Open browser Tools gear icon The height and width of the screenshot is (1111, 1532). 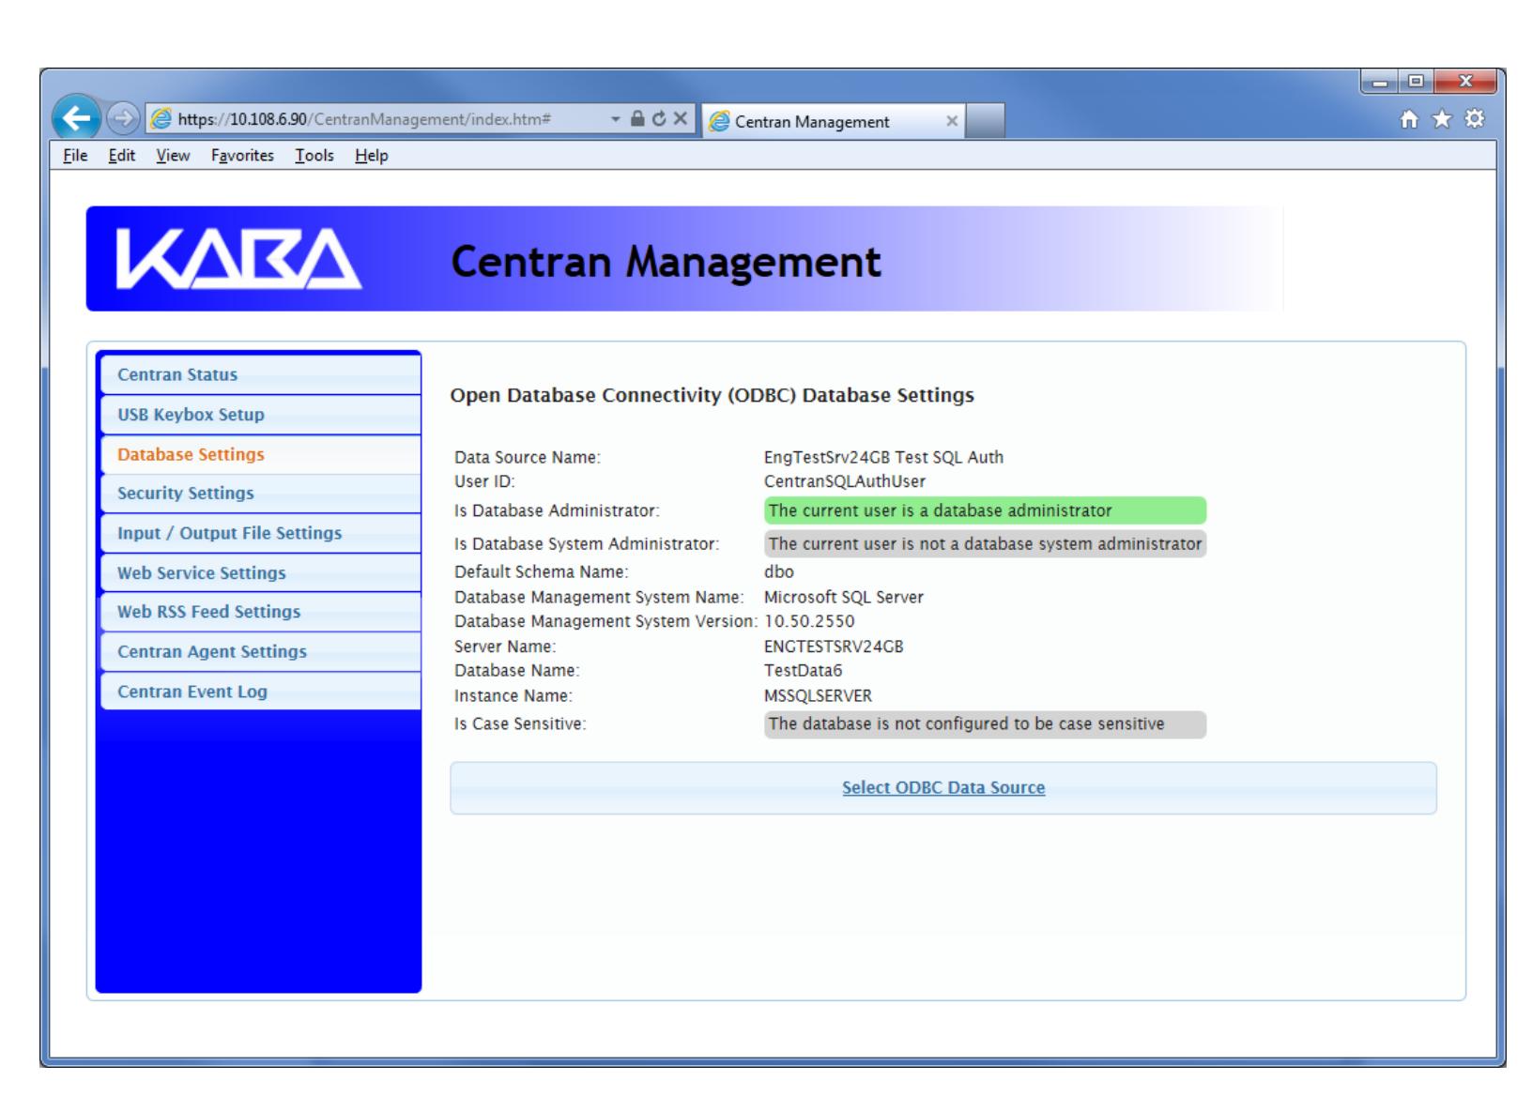coord(1476,120)
